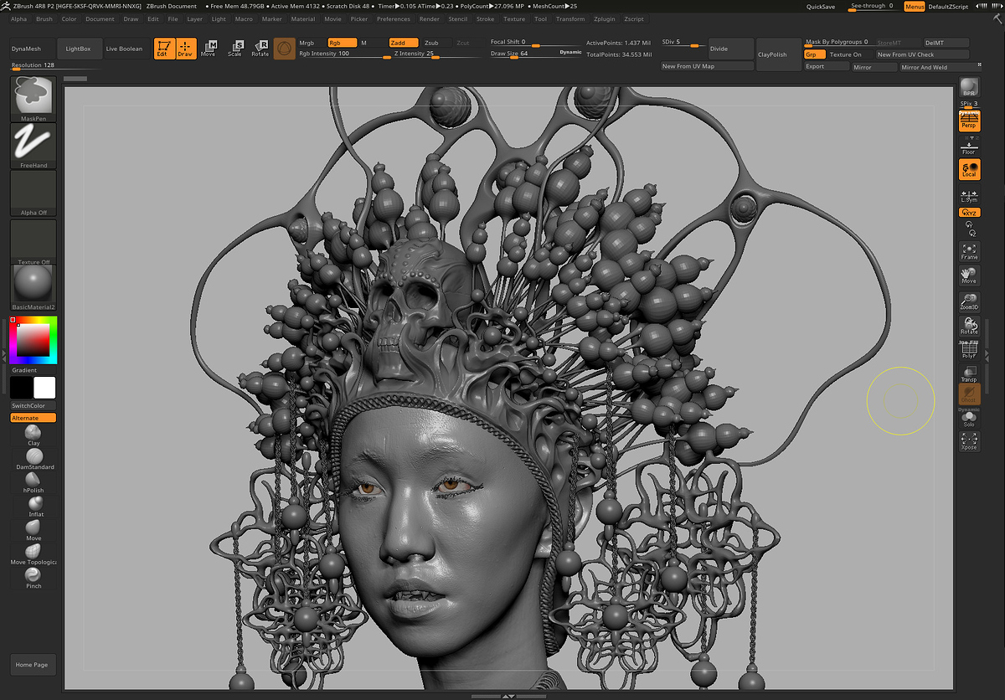This screenshot has height=700, width=1005.
Task: Pick a color in the color picker square
Action: (x=33, y=341)
